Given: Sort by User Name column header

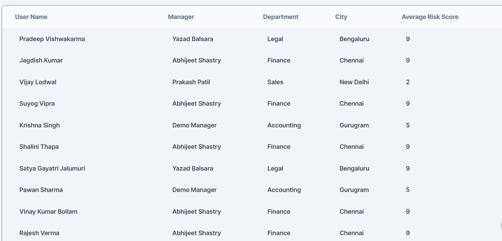Looking at the screenshot, I should (x=31, y=17).
